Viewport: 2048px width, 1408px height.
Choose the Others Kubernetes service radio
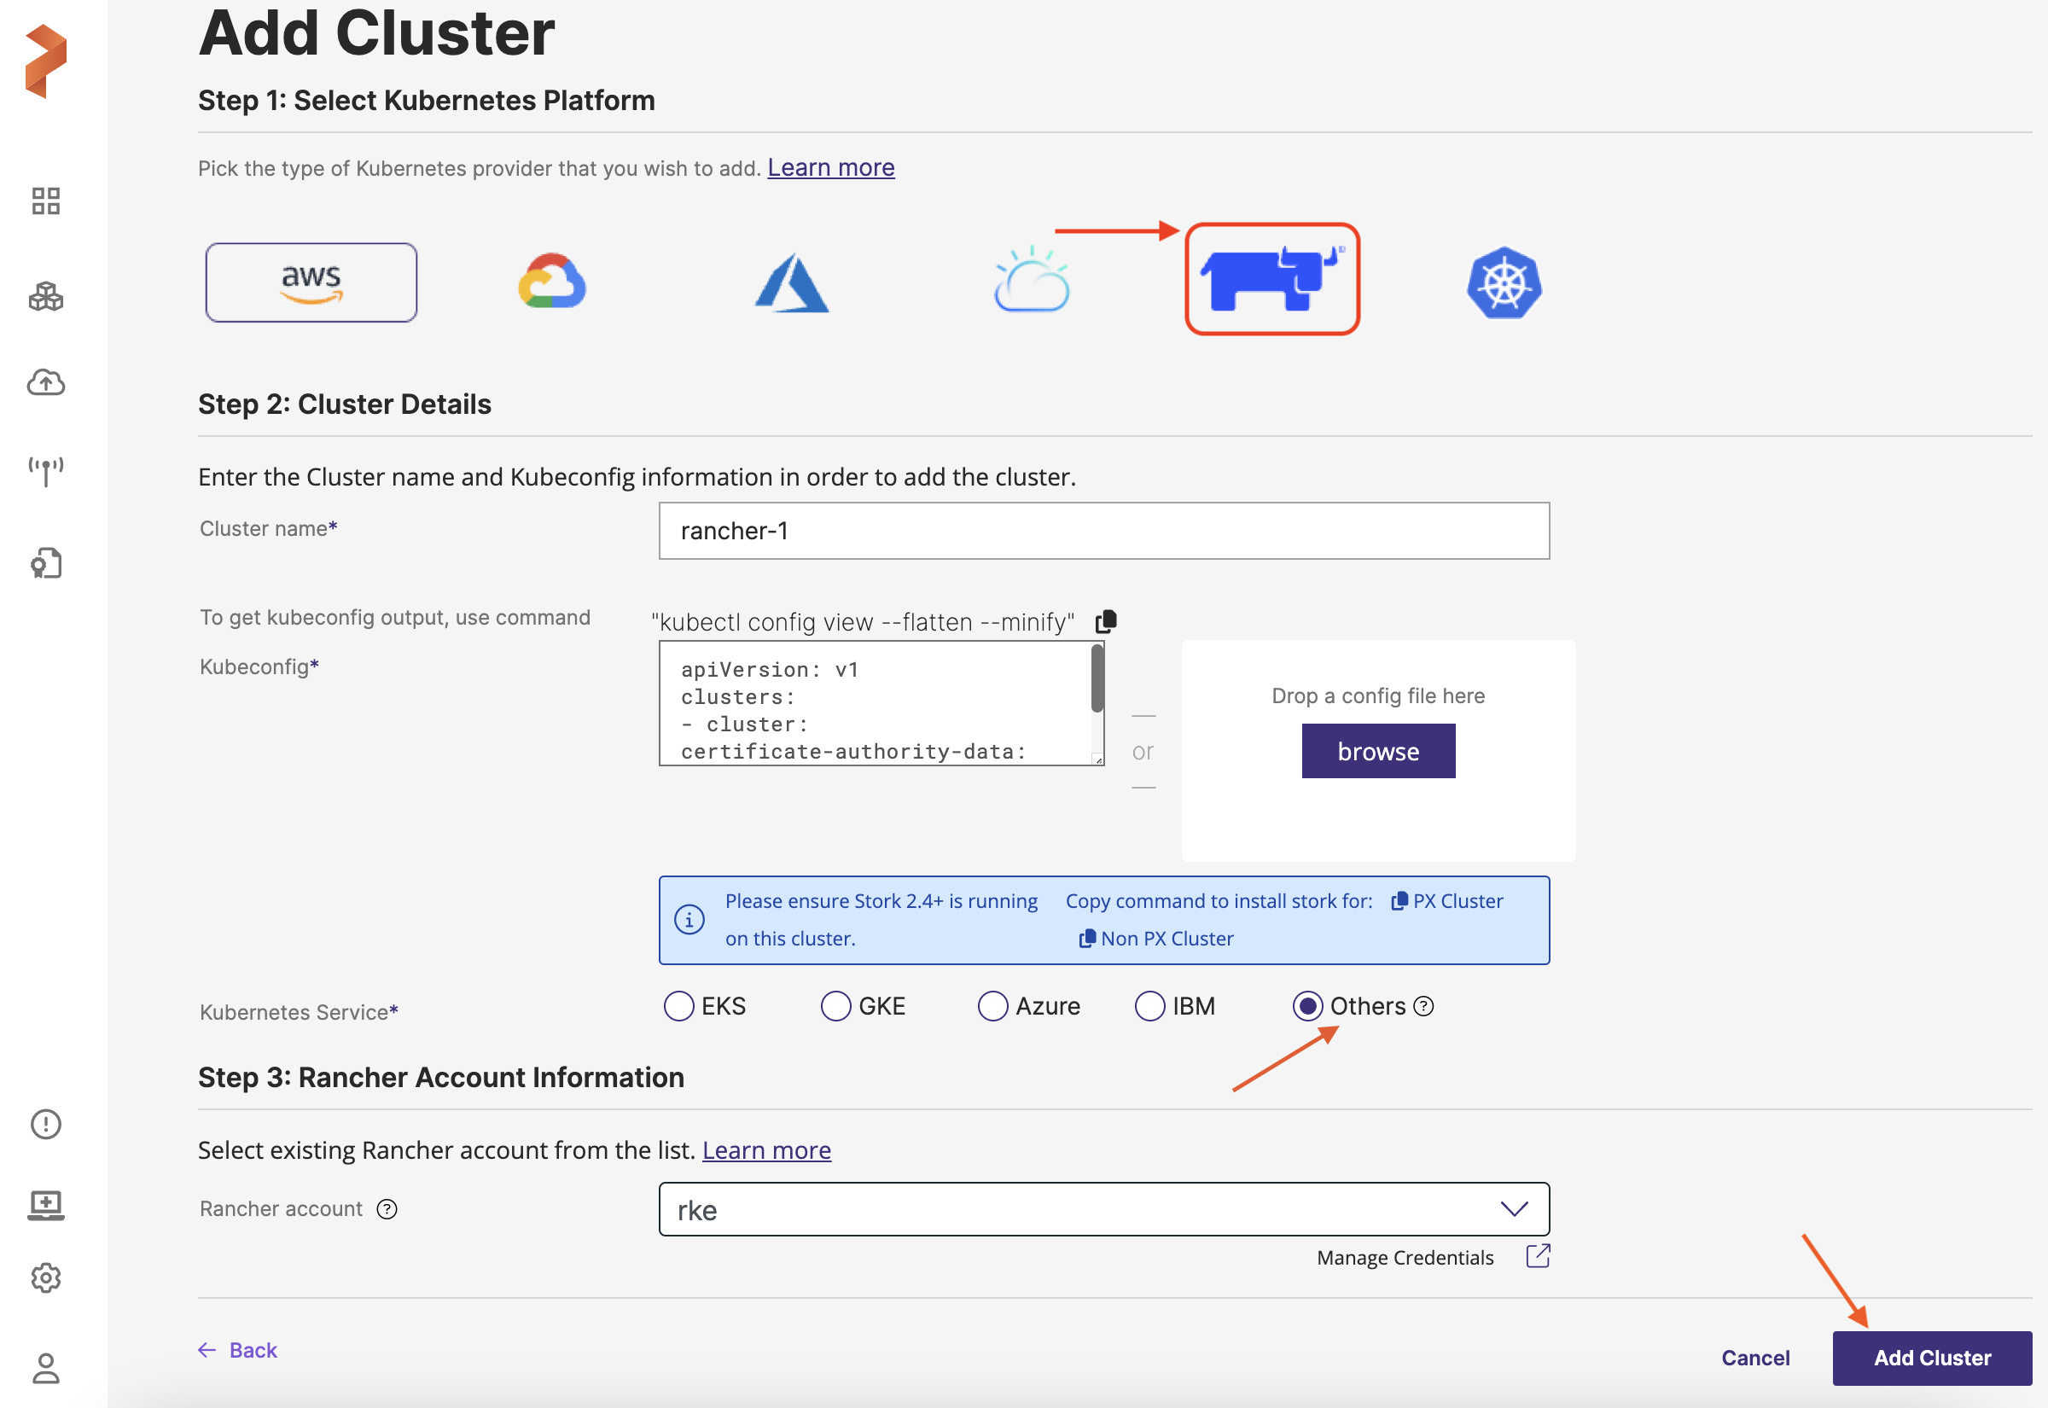tap(1307, 1006)
